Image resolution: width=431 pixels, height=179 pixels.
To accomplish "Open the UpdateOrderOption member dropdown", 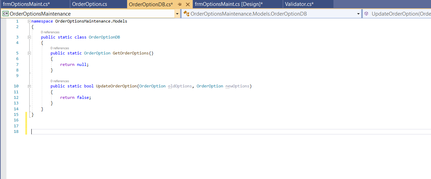I will 397,14.
